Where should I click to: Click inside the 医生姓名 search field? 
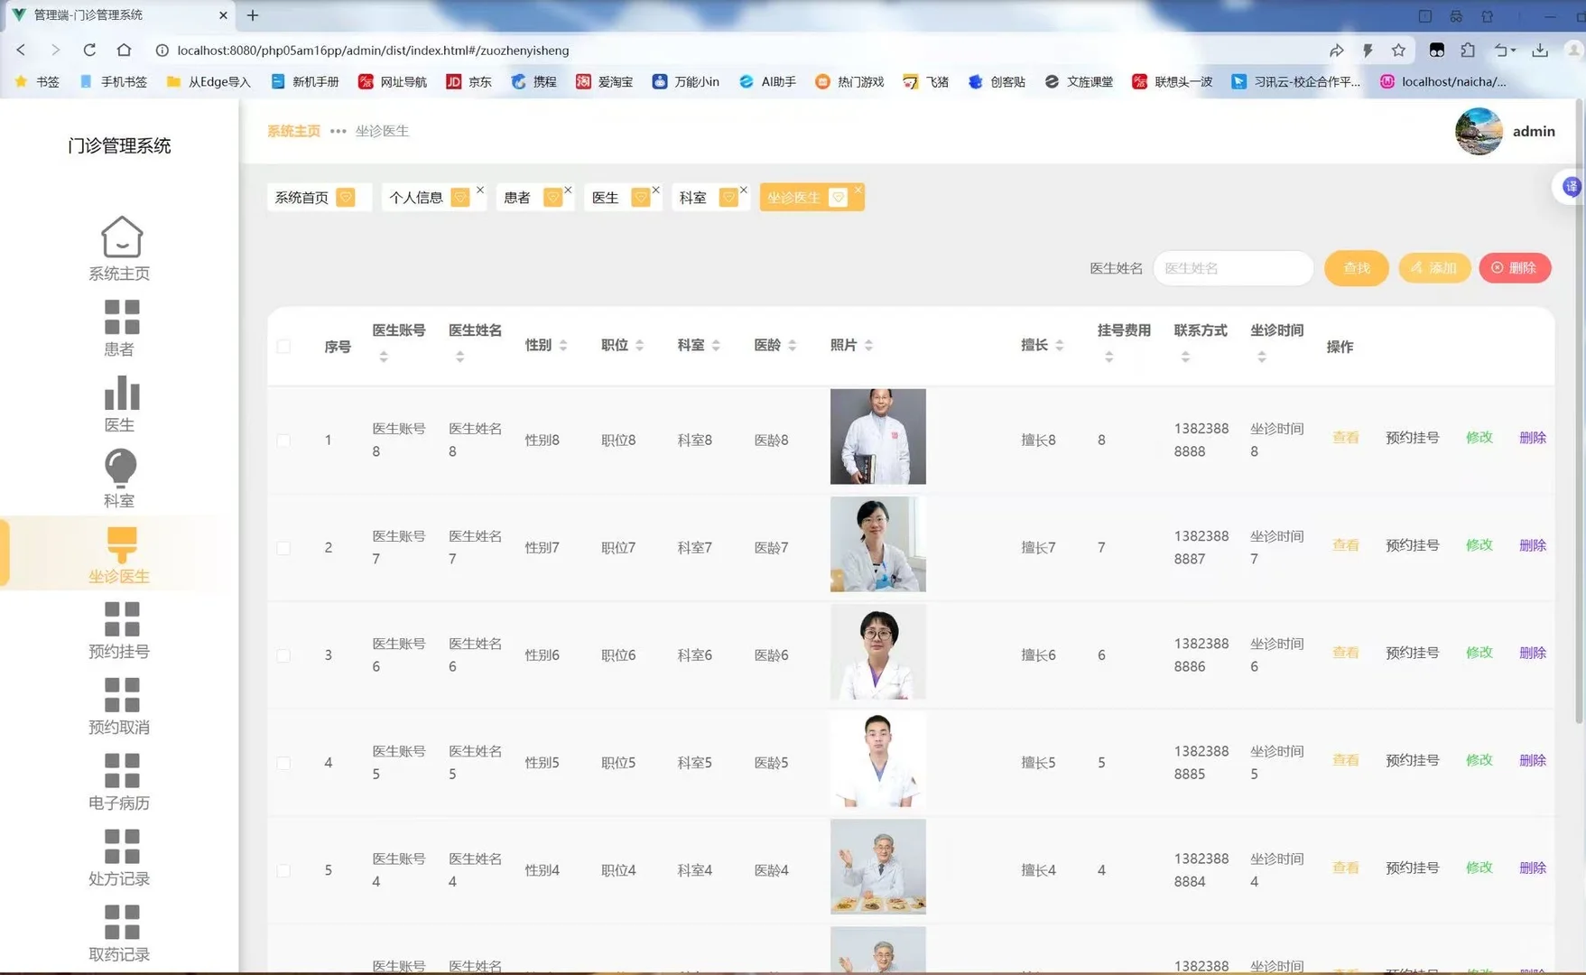1232,267
